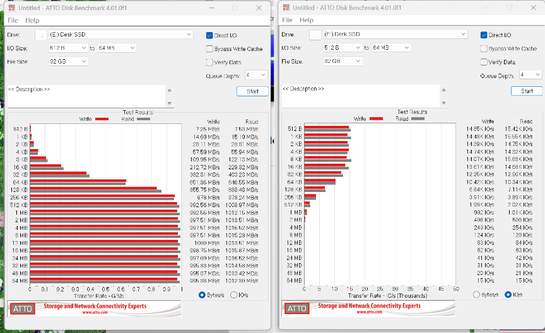Toggle Verify Data checkbox in left window
This screenshot has height=333, width=545.
(209, 62)
